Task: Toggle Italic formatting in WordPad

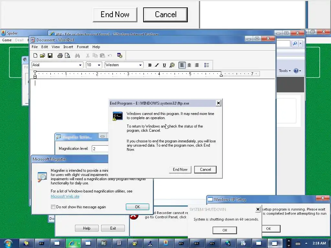Action: (157, 65)
